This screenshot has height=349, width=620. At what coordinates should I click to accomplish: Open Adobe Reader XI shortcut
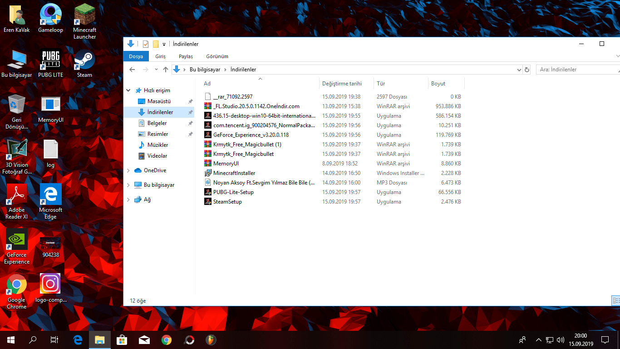pos(17,201)
